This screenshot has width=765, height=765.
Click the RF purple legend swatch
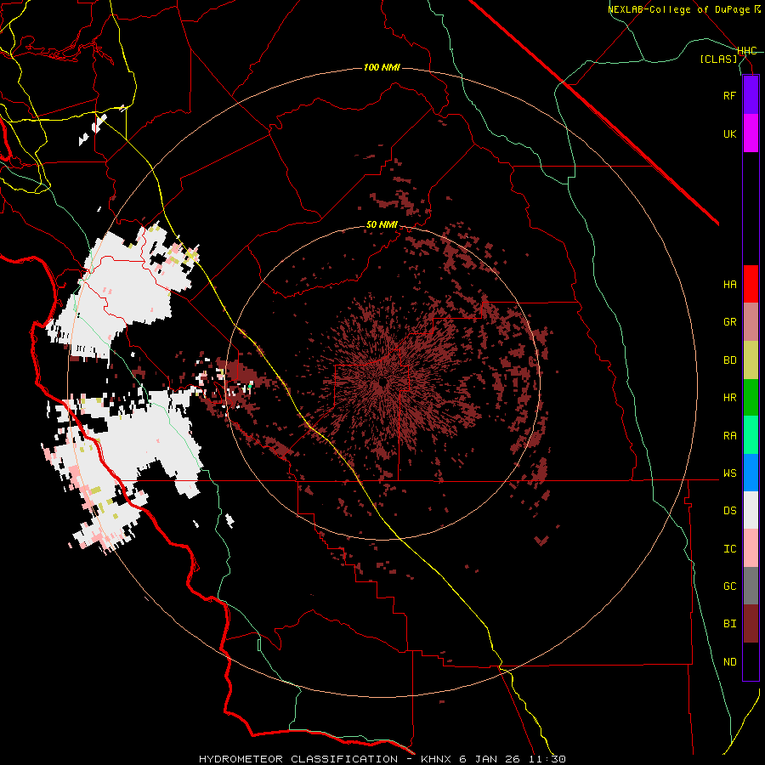(x=751, y=95)
